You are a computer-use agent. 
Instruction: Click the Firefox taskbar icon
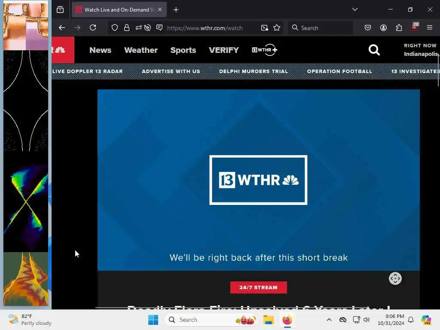(287, 320)
